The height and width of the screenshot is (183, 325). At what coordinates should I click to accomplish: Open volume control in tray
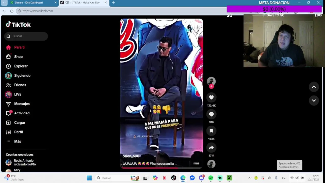point(297,178)
